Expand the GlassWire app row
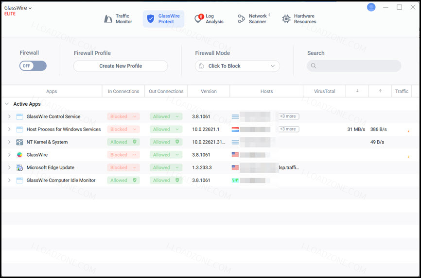The image size is (421, 278). pyautogui.click(x=9, y=155)
